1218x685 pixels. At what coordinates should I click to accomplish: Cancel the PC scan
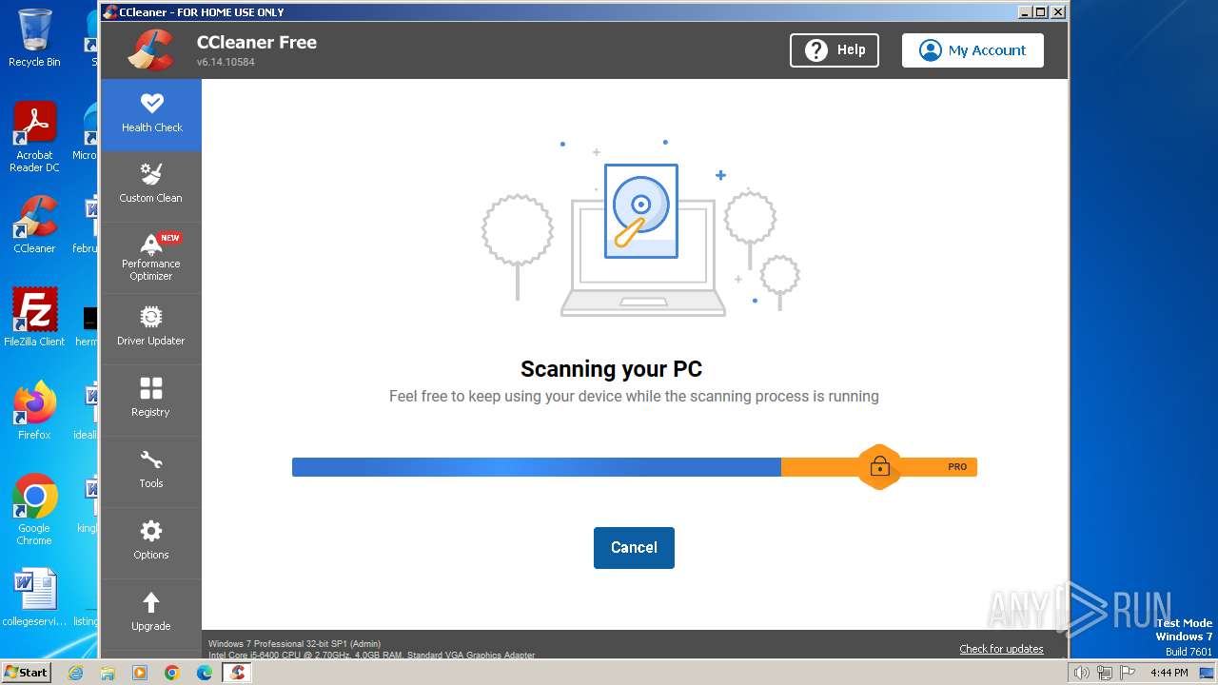pyautogui.click(x=634, y=548)
